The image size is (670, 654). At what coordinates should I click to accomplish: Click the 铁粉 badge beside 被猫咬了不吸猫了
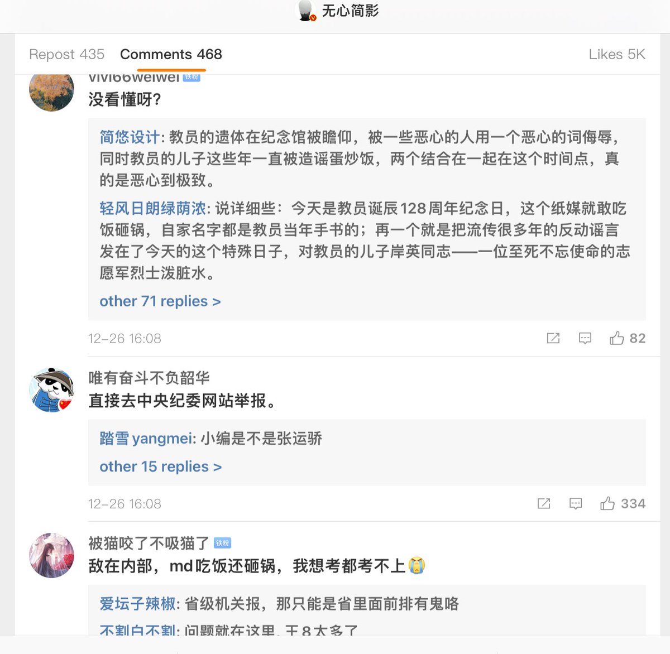click(222, 543)
